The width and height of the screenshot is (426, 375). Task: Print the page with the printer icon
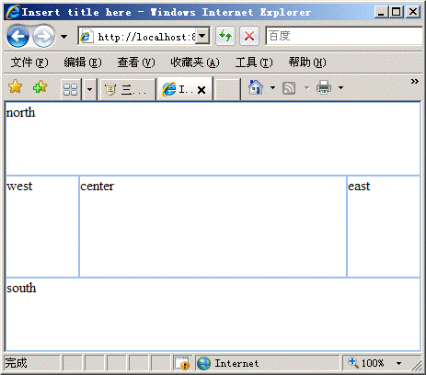(324, 87)
